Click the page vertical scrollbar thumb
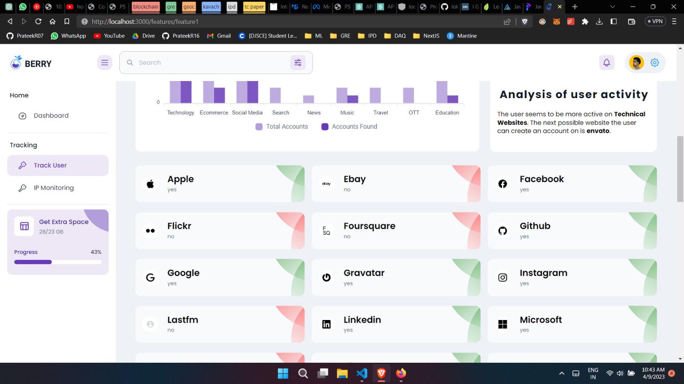The image size is (684, 384). [680, 169]
